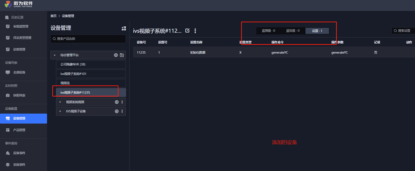Open 全部设备 in the sidebar
The image size is (415, 171).
(x=19, y=72)
